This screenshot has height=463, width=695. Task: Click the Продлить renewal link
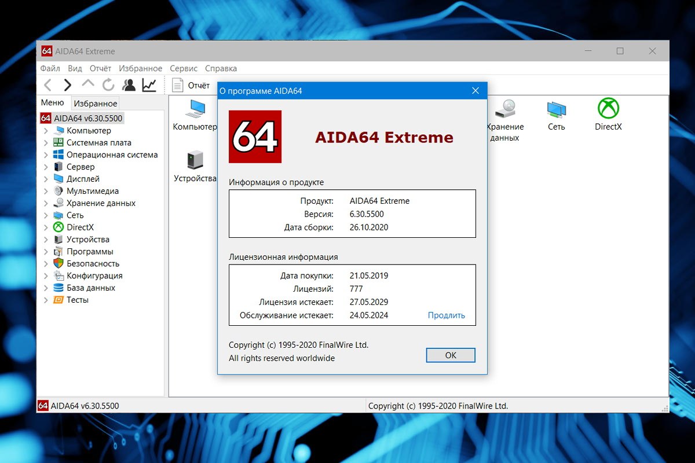point(446,315)
